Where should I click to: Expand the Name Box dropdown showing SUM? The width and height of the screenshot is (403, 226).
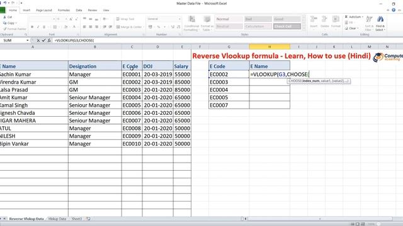[27, 40]
